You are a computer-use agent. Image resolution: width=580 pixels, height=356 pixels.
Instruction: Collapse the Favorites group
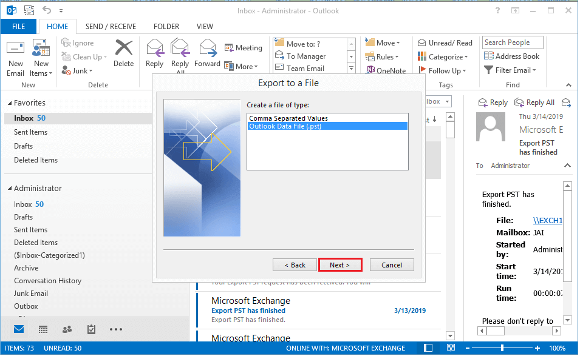click(x=10, y=103)
